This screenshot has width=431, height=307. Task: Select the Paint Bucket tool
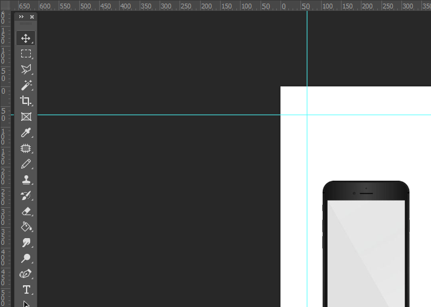click(26, 227)
